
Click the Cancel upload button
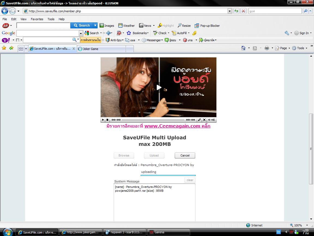point(185,155)
